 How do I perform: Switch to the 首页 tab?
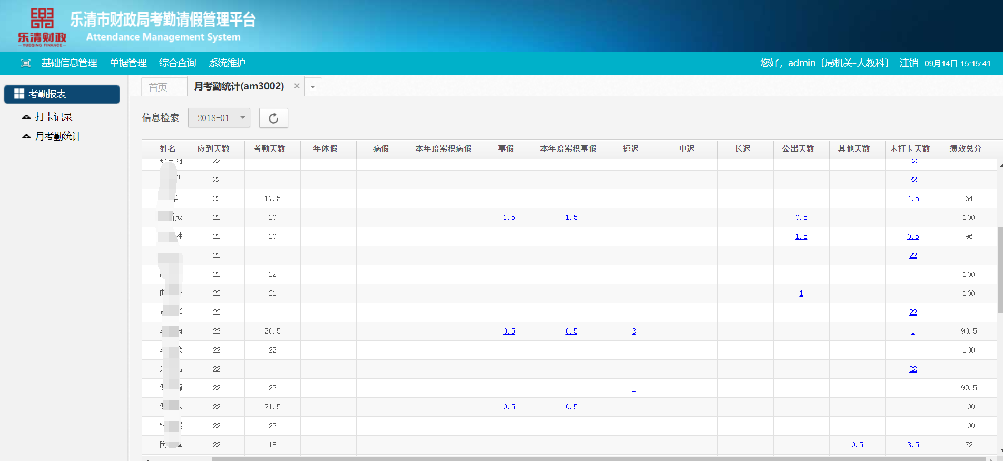[x=158, y=87]
